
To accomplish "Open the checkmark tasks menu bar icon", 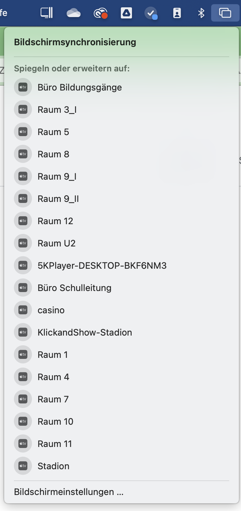I will coord(151,14).
